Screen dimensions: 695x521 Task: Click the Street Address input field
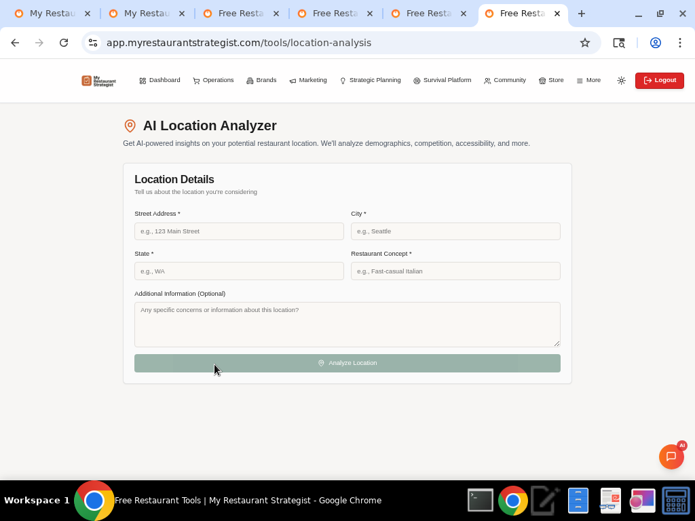[x=239, y=231]
